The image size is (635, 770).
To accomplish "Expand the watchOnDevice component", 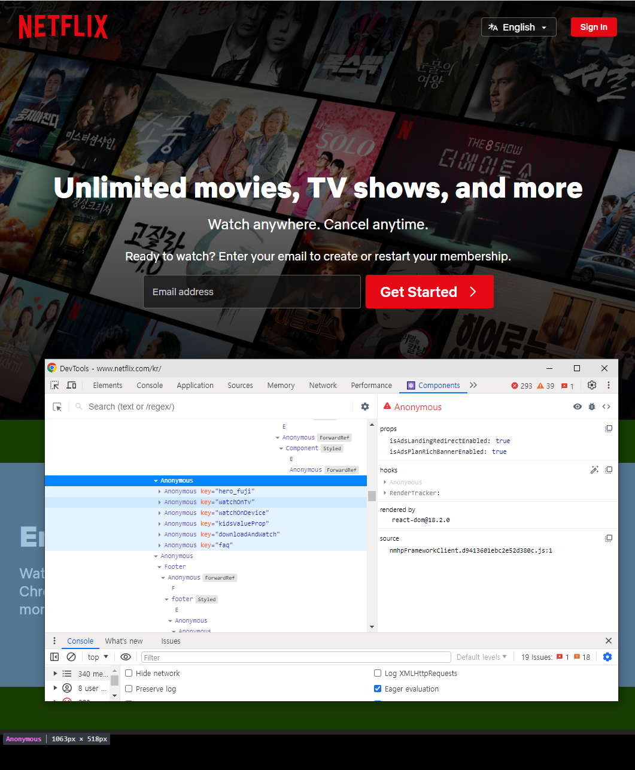I will (x=160, y=513).
